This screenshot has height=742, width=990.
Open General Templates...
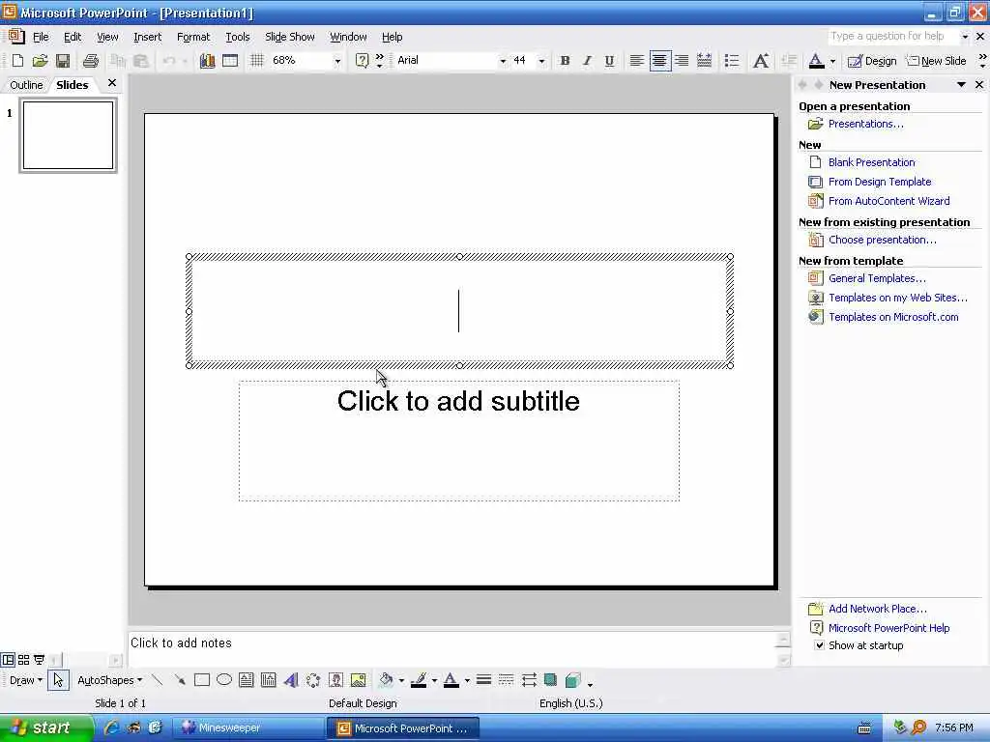[x=877, y=278]
